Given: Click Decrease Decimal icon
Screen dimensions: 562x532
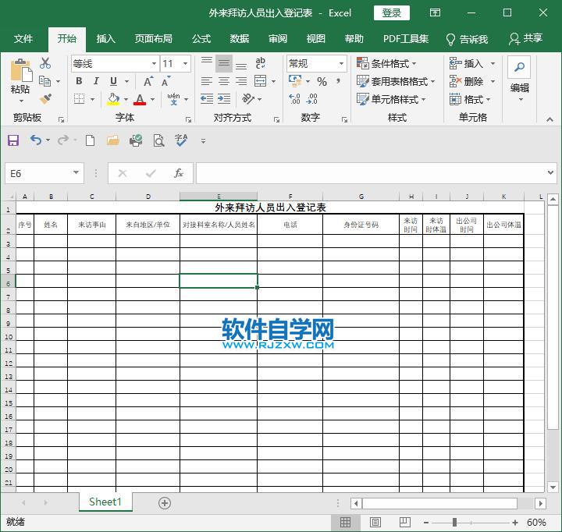Looking at the screenshot, I should click(311, 98).
